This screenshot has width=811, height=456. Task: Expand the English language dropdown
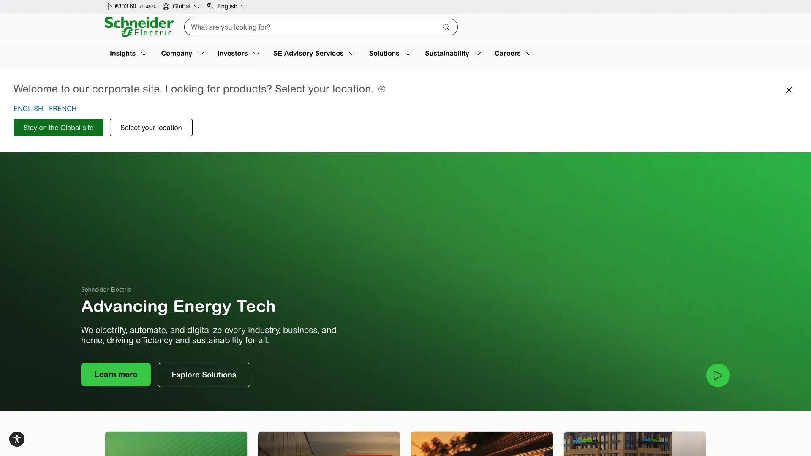[244, 6]
